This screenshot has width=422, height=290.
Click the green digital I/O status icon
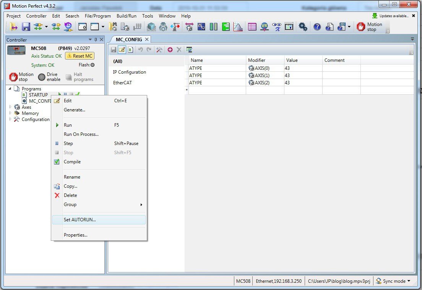(226, 27)
